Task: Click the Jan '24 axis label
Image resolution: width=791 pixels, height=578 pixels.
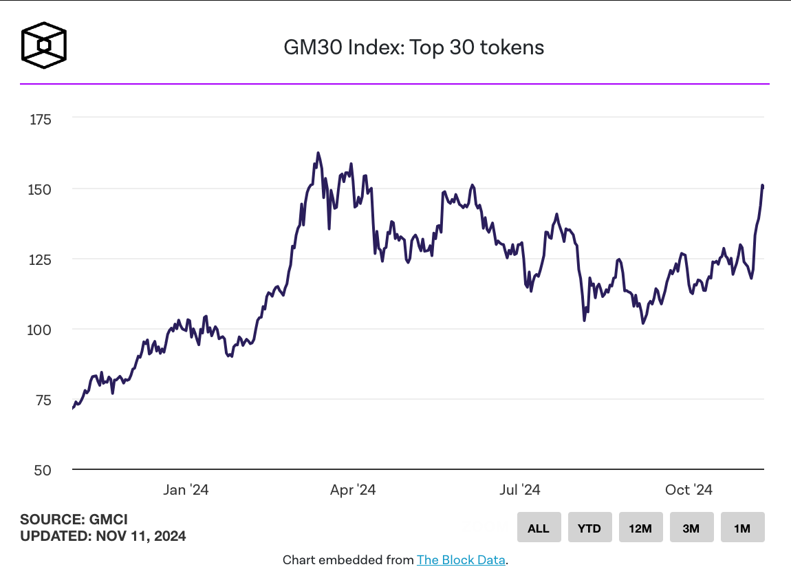Action: point(186,490)
